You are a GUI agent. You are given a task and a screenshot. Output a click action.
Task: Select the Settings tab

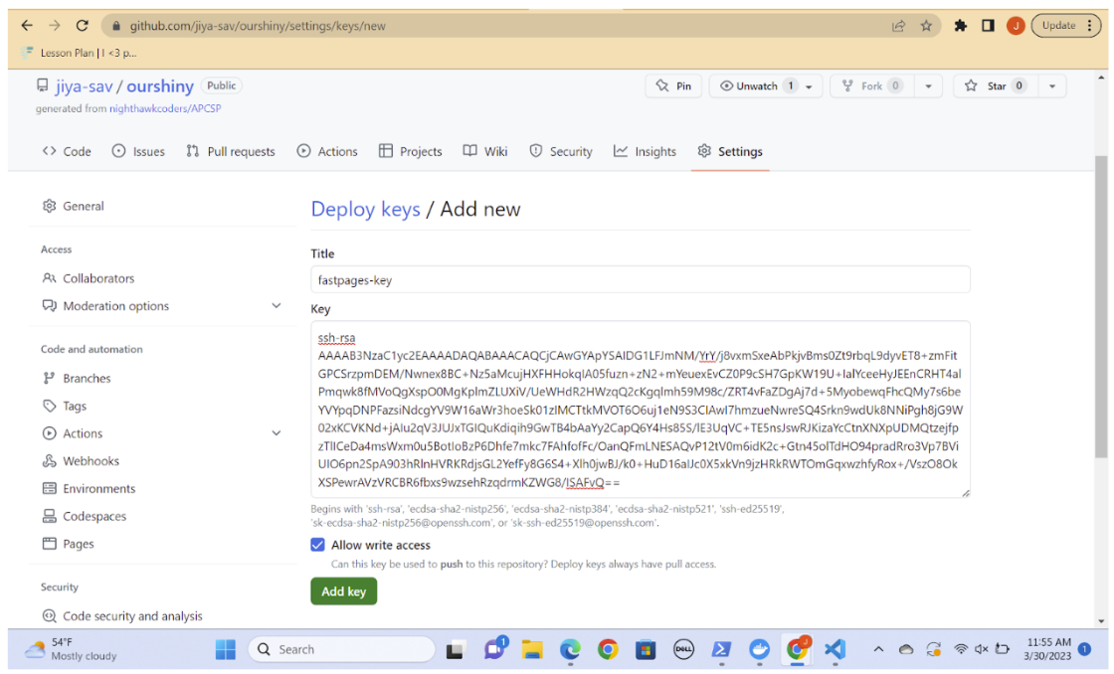(x=730, y=151)
